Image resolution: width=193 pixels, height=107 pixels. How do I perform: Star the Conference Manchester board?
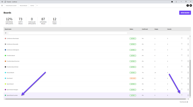click(182, 38)
